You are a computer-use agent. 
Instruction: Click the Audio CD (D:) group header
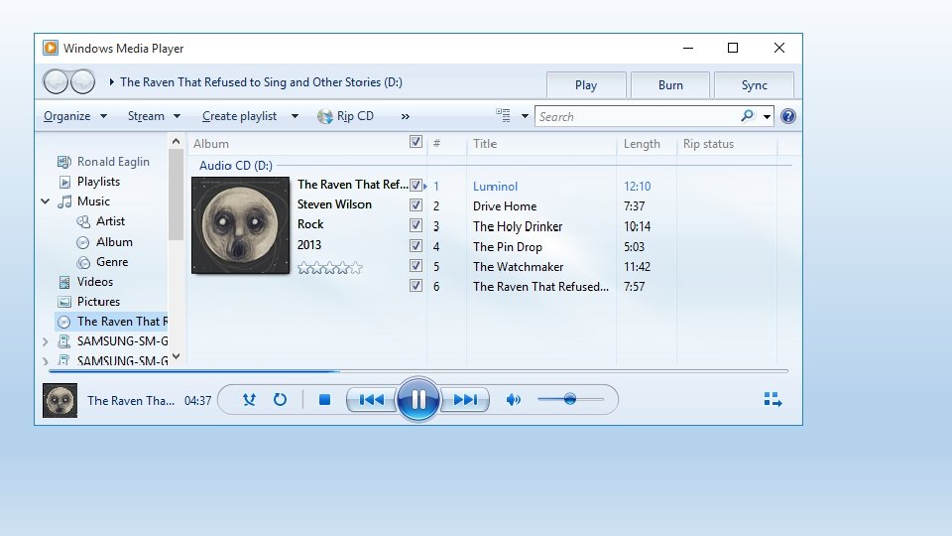pos(236,166)
